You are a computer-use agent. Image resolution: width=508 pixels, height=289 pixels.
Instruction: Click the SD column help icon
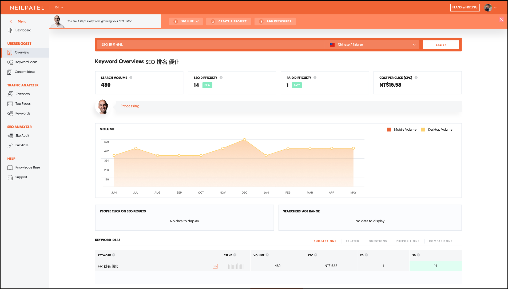coord(418,255)
